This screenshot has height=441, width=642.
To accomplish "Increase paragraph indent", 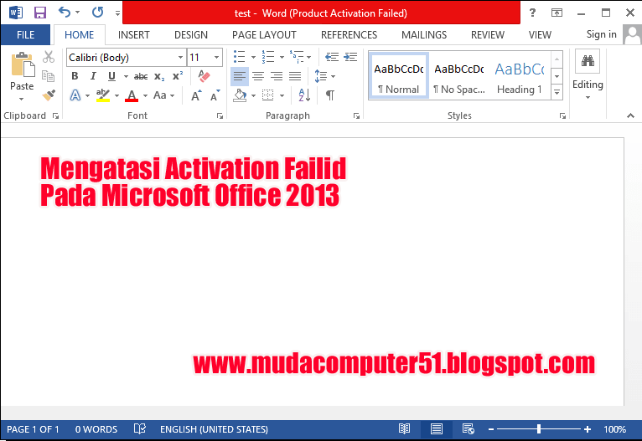I will 350,57.
